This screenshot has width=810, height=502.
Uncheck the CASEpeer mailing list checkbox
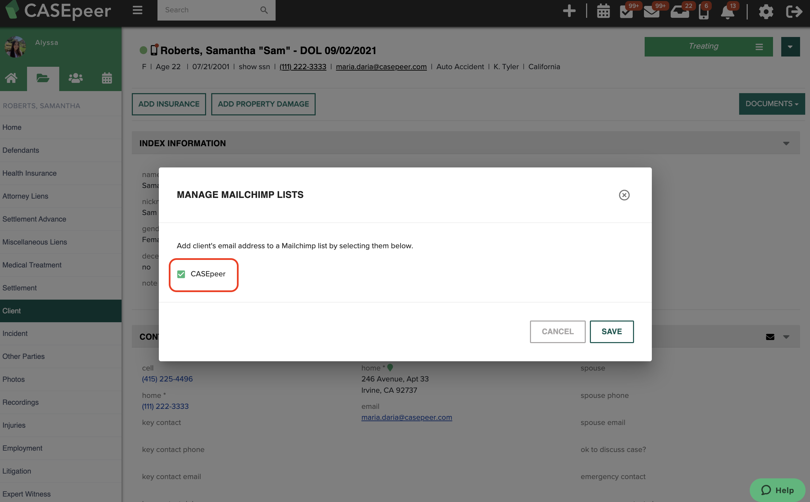click(x=181, y=274)
